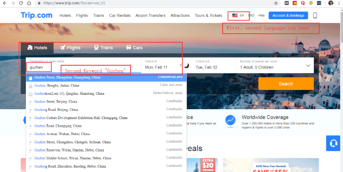The width and height of the screenshot is (343, 172).
Task: Switch to the Trains search tab
Action: coord(103,48)
